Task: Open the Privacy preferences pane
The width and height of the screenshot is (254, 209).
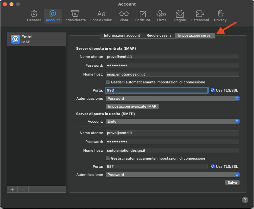Action: click(x=220, y=16)
